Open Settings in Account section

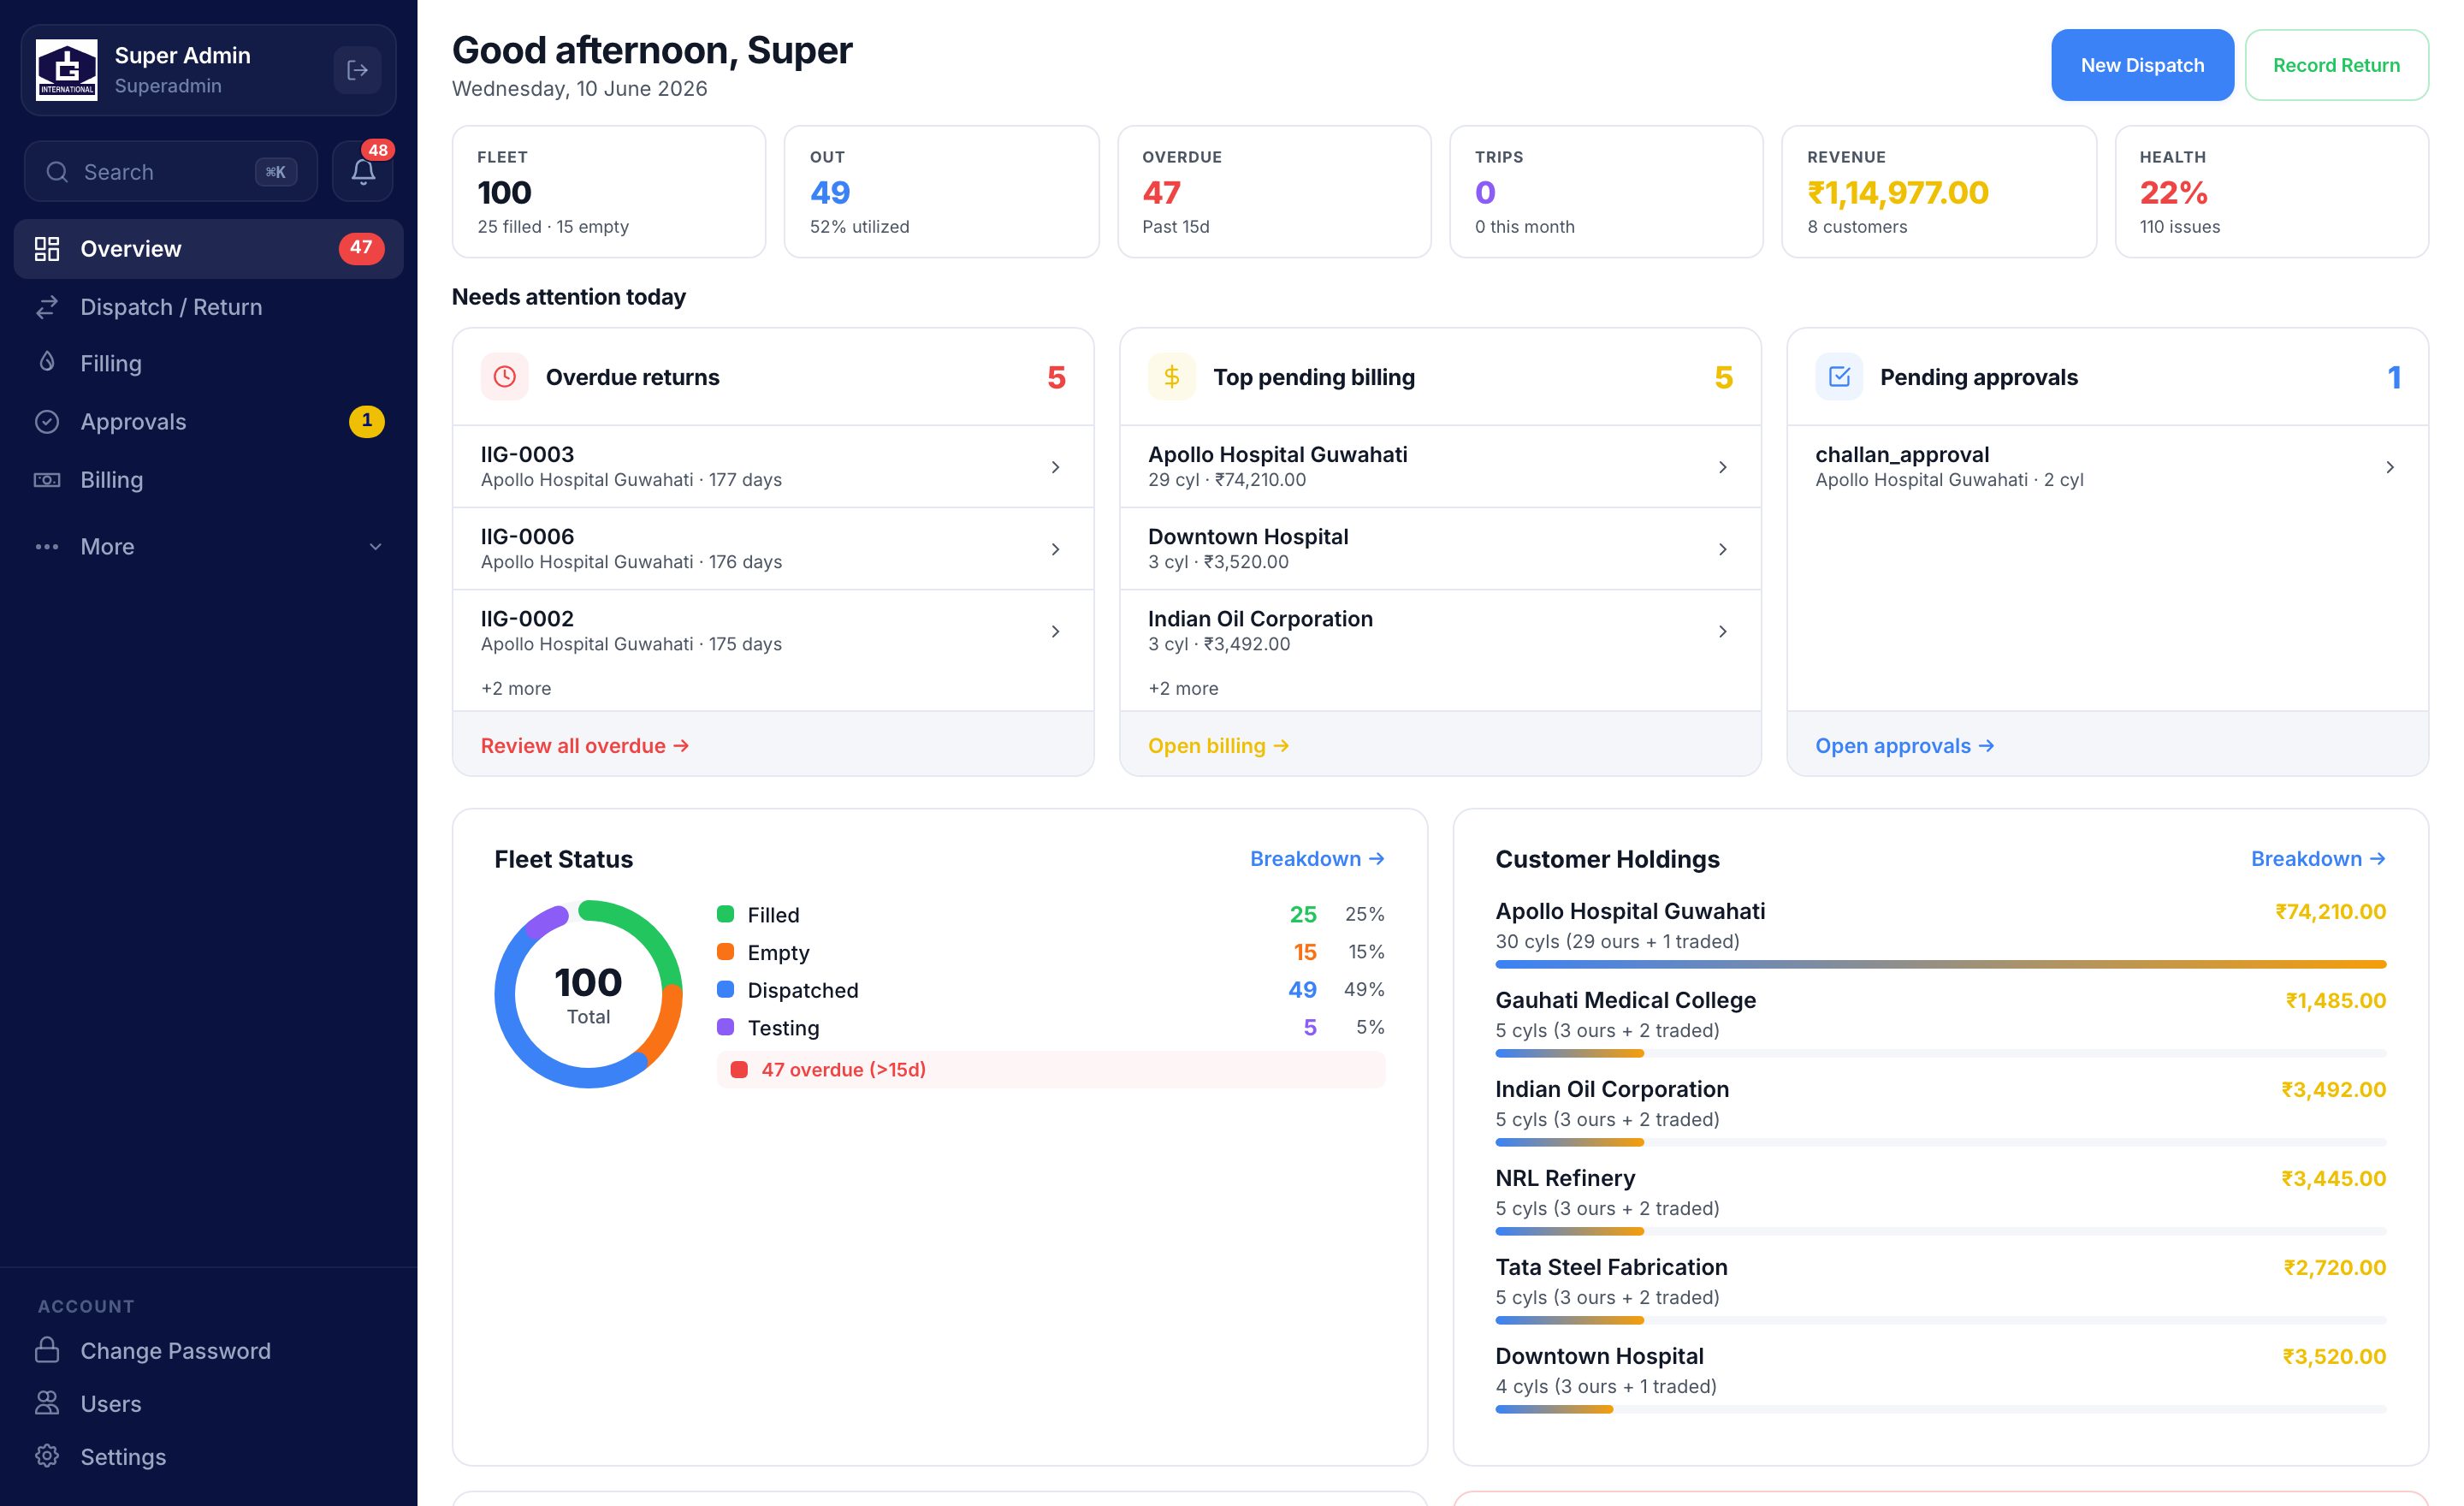tap(209, 1456)
